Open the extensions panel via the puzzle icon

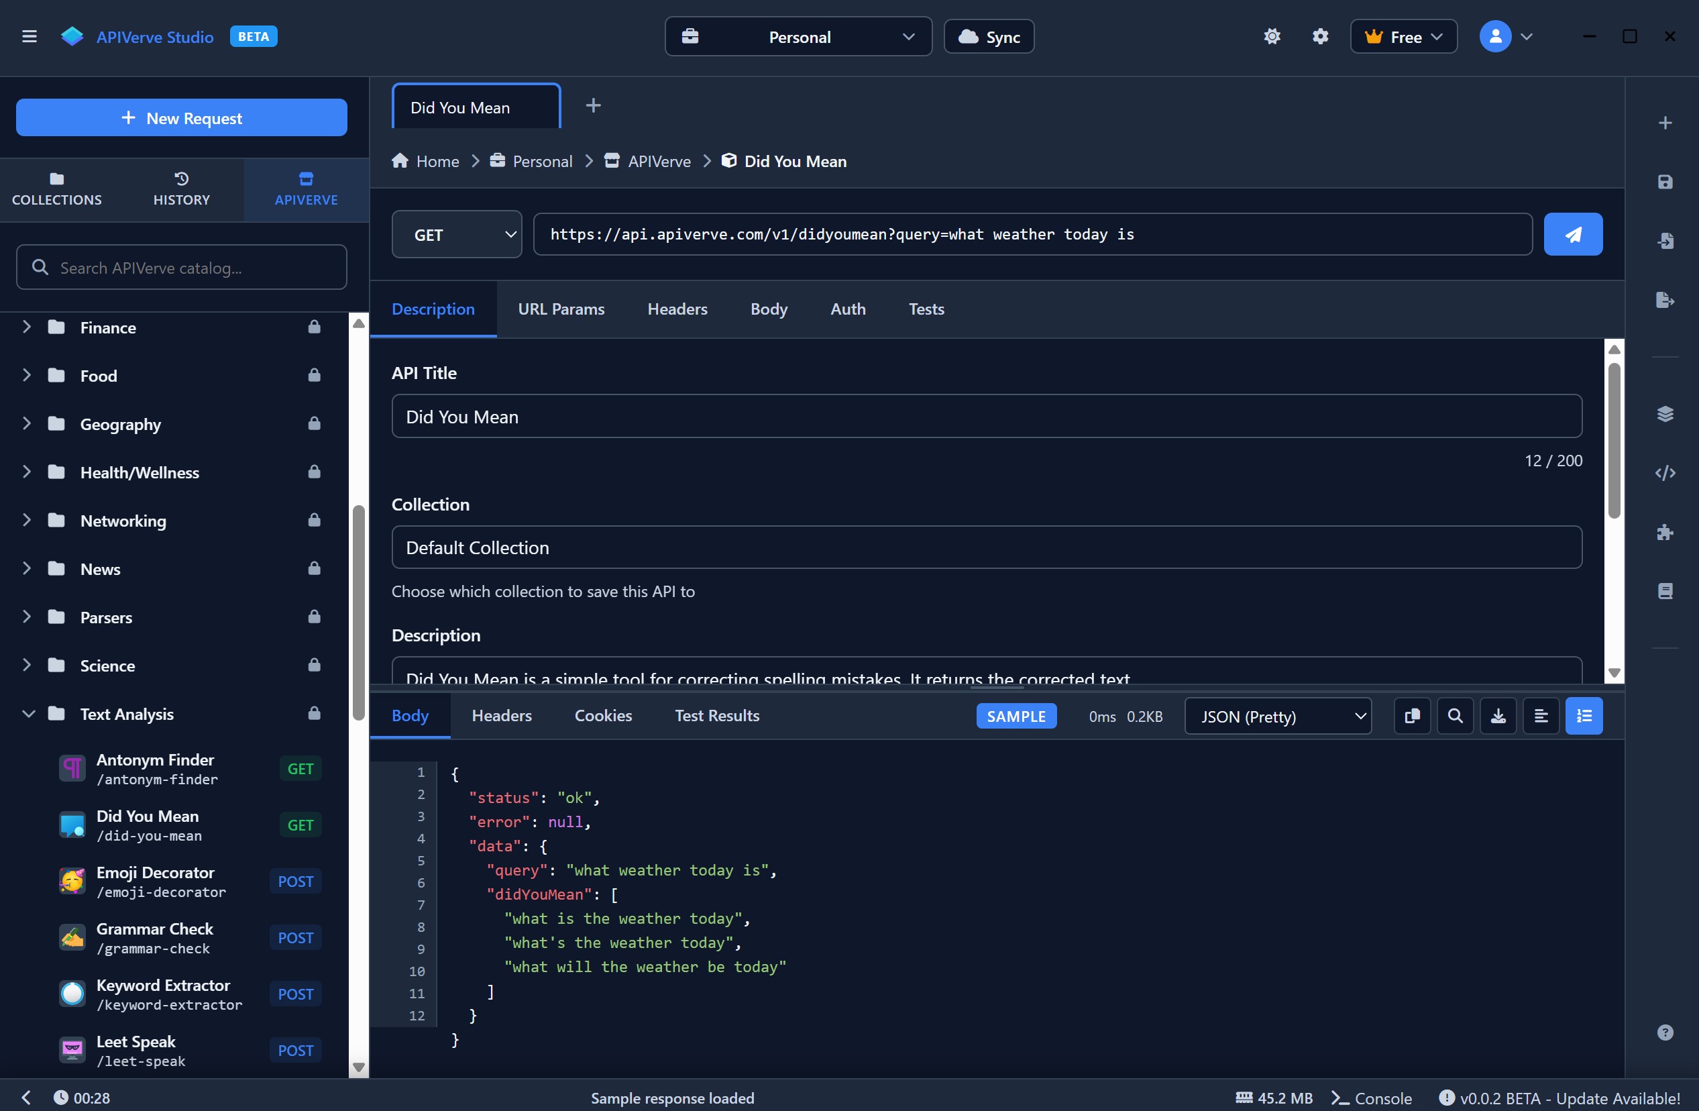1665,532
